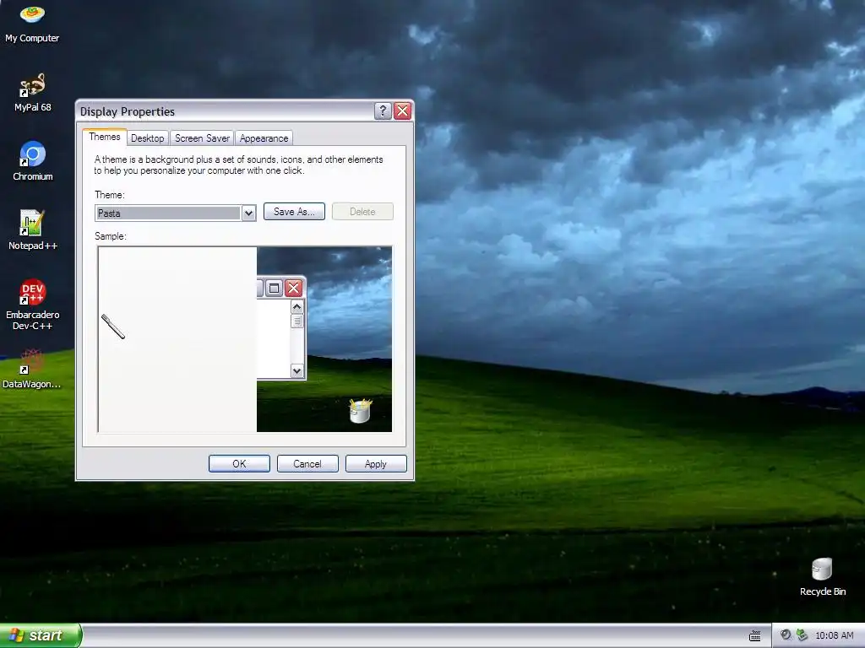Click the Safely Remove Hardware tray icon
The width and height of the screenshot is (865, 648).
pyautogui.click(x=802, y=635)
